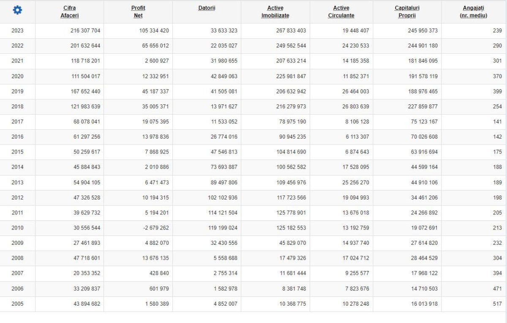Click the Profit Net column header
Screen dimensions: 507x323
pyautogui.click(x=138, y=12)
